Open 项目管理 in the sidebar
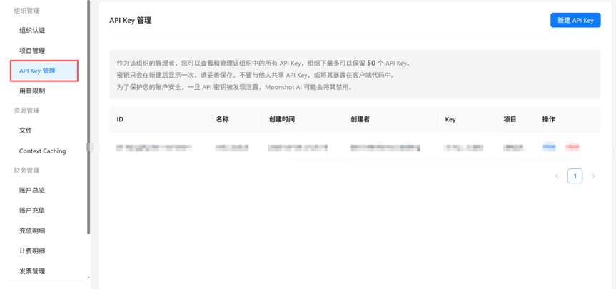 pyautogui.click(x=32, y=50)
